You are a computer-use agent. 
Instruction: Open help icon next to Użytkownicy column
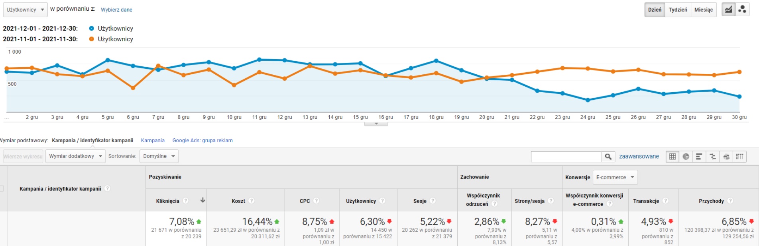pos(382,201)
